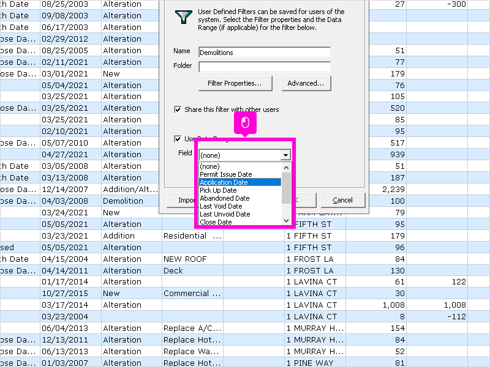Click the Addition cell dated 03/23/2021
This screenshot has width=490, height=367.
132,236
